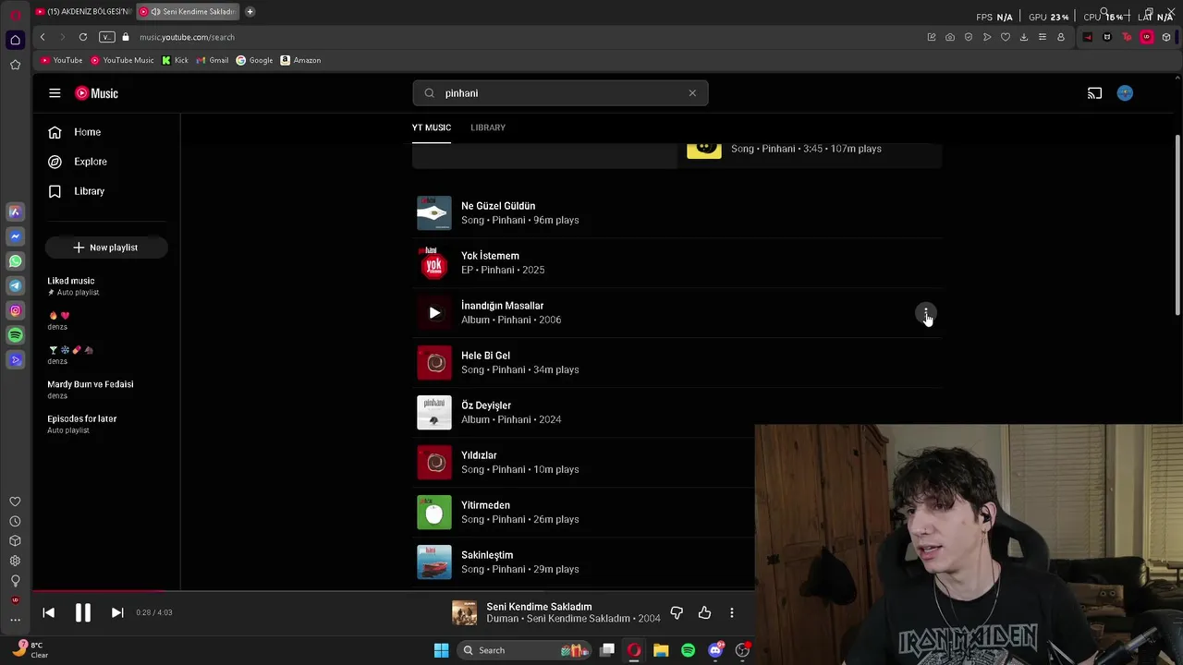1183x665 pixels.
Task: Clear the search query with the X
Action: 692,93
